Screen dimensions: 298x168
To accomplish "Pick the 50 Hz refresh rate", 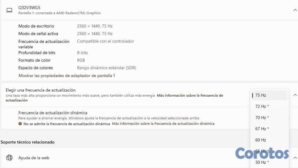I will click(262, 162).
